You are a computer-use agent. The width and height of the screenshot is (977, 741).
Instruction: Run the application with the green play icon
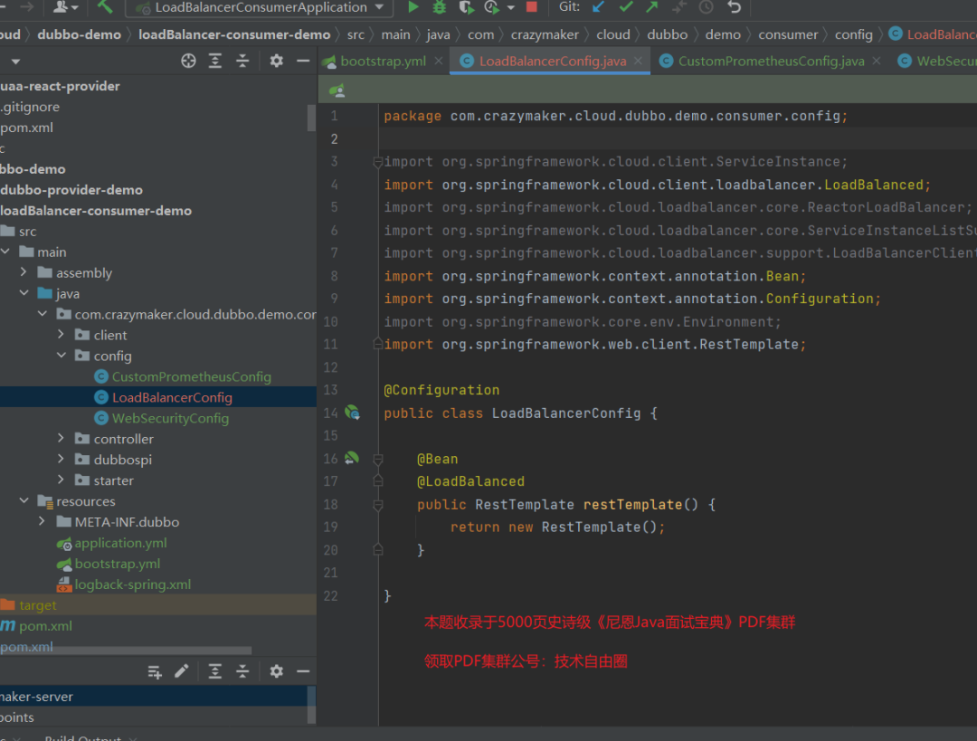coord(413,7)
